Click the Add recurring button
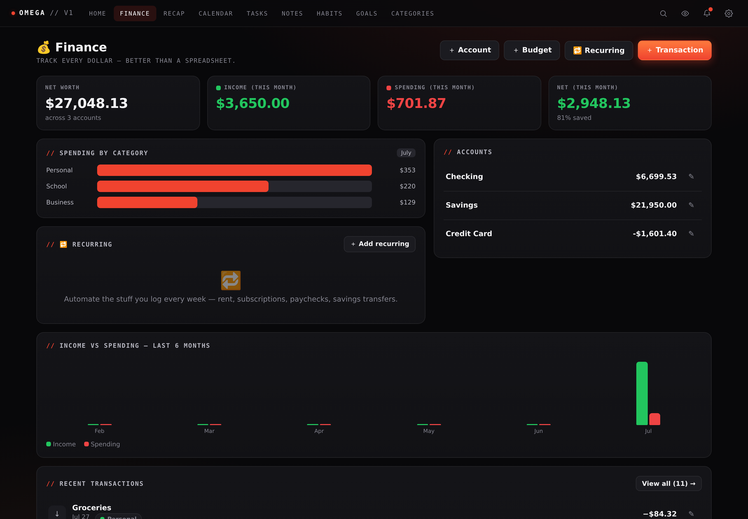 (x=380, y=244)
